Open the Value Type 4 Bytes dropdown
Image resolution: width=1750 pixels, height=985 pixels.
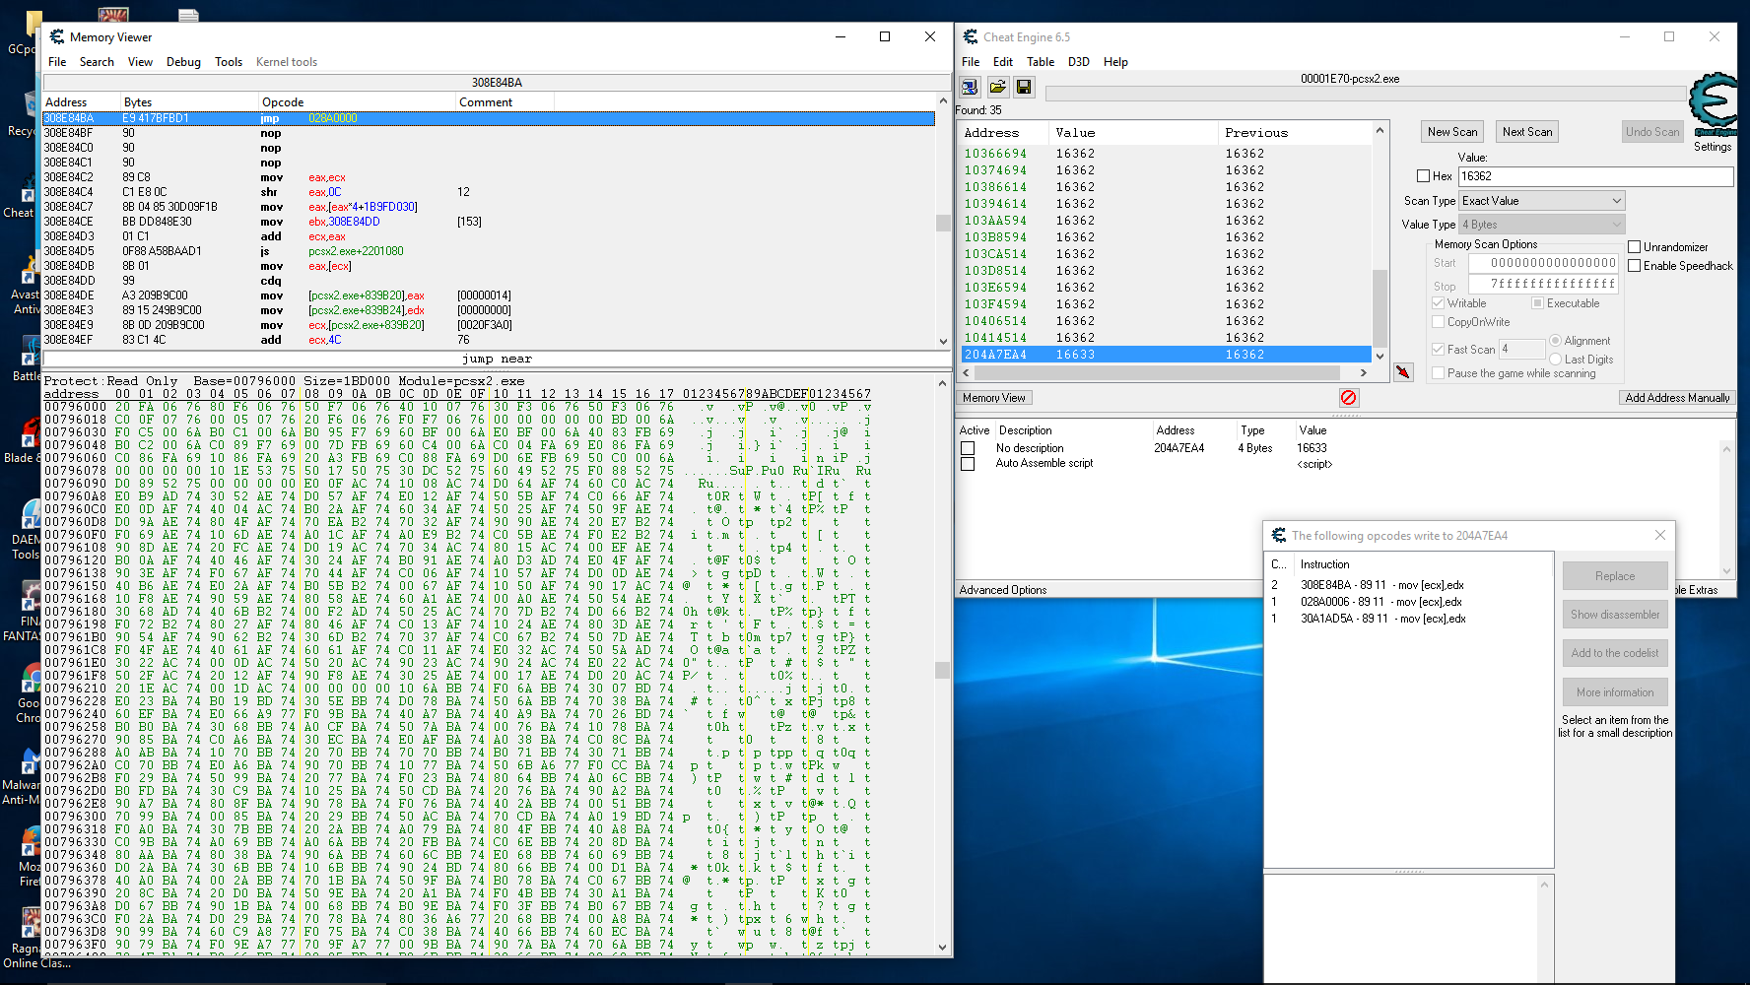tap(1541, 225)
